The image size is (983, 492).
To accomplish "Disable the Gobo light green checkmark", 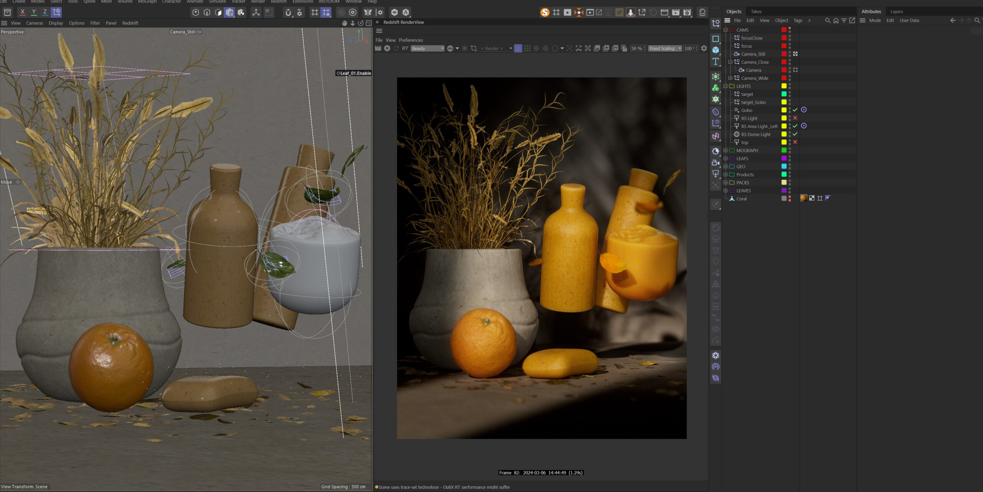I will click(x=795, y=110).
